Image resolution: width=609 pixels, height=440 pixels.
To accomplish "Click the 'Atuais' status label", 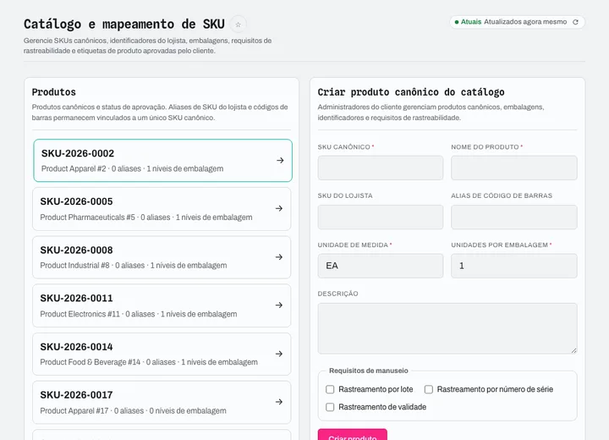I will pos(471,22).
